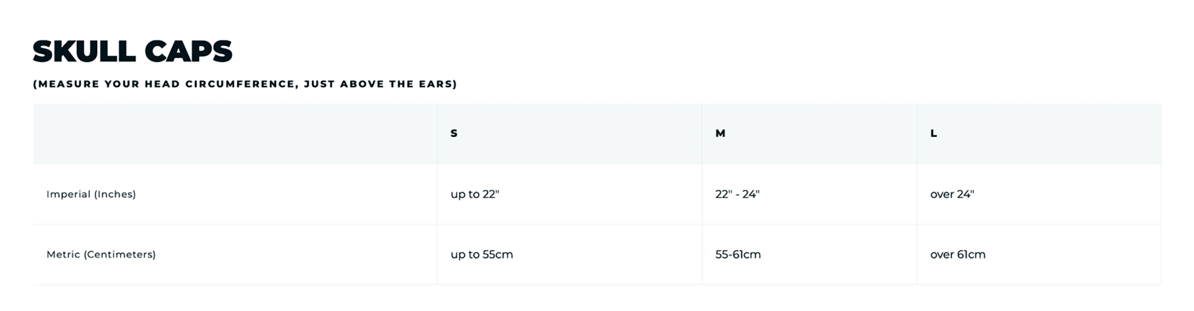Viewport: 1194px width, 311px height.
Task: Click the word "ABOVE" in the subtitle
Action: point(361,84)
